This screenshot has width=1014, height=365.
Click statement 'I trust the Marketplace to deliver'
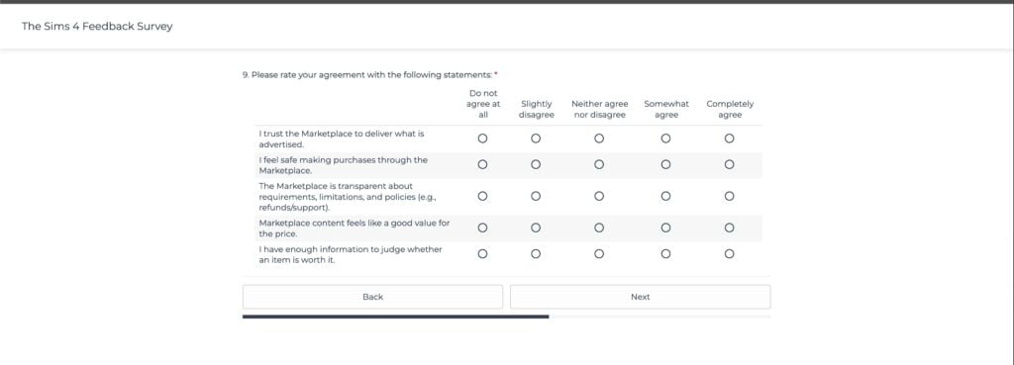pyautogui.click(x=342, y=138)
